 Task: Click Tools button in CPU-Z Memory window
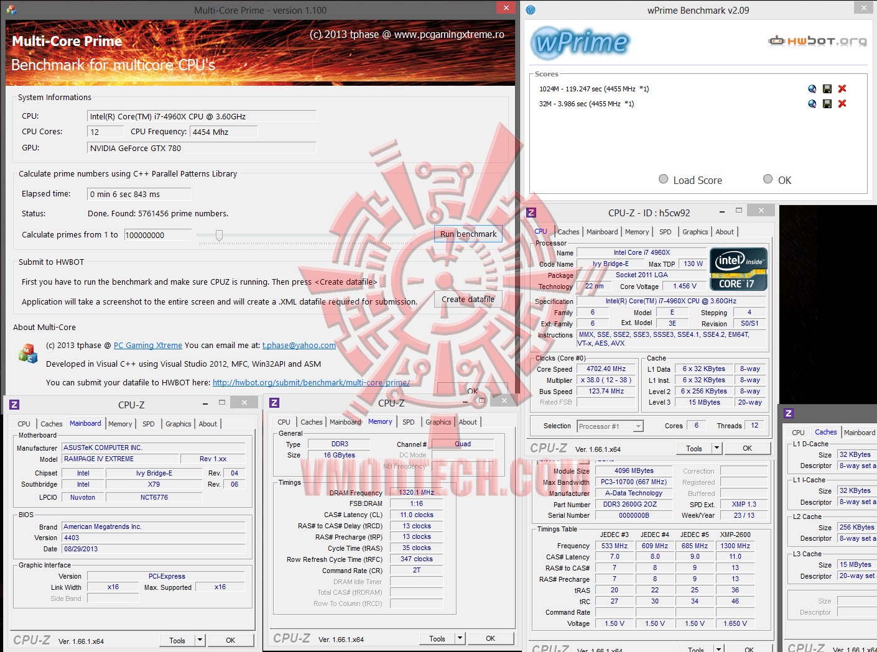coord(437,638)
